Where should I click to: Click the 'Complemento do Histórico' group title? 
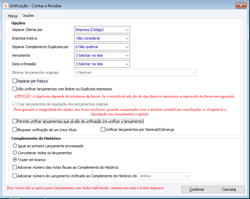(36, 138)
